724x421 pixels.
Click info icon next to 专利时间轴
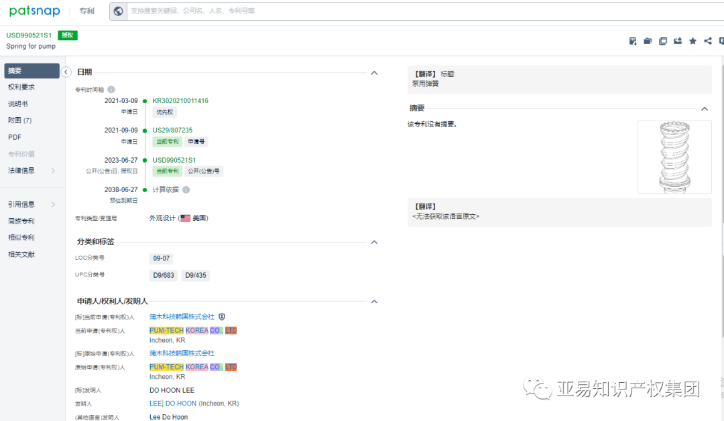coord(111,90)
